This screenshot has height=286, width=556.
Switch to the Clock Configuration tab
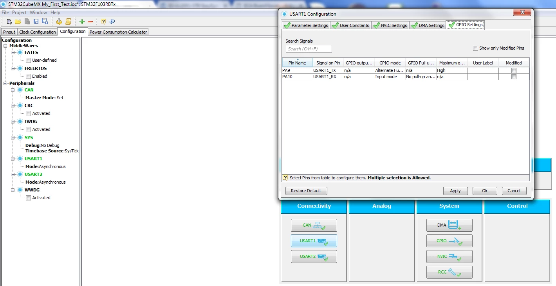tap(38, 32)
